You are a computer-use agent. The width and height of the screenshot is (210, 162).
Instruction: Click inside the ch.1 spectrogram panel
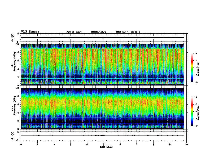[x=102, y=65]
